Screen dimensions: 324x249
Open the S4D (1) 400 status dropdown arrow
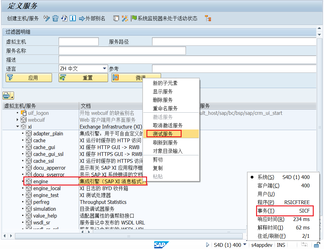245,244
